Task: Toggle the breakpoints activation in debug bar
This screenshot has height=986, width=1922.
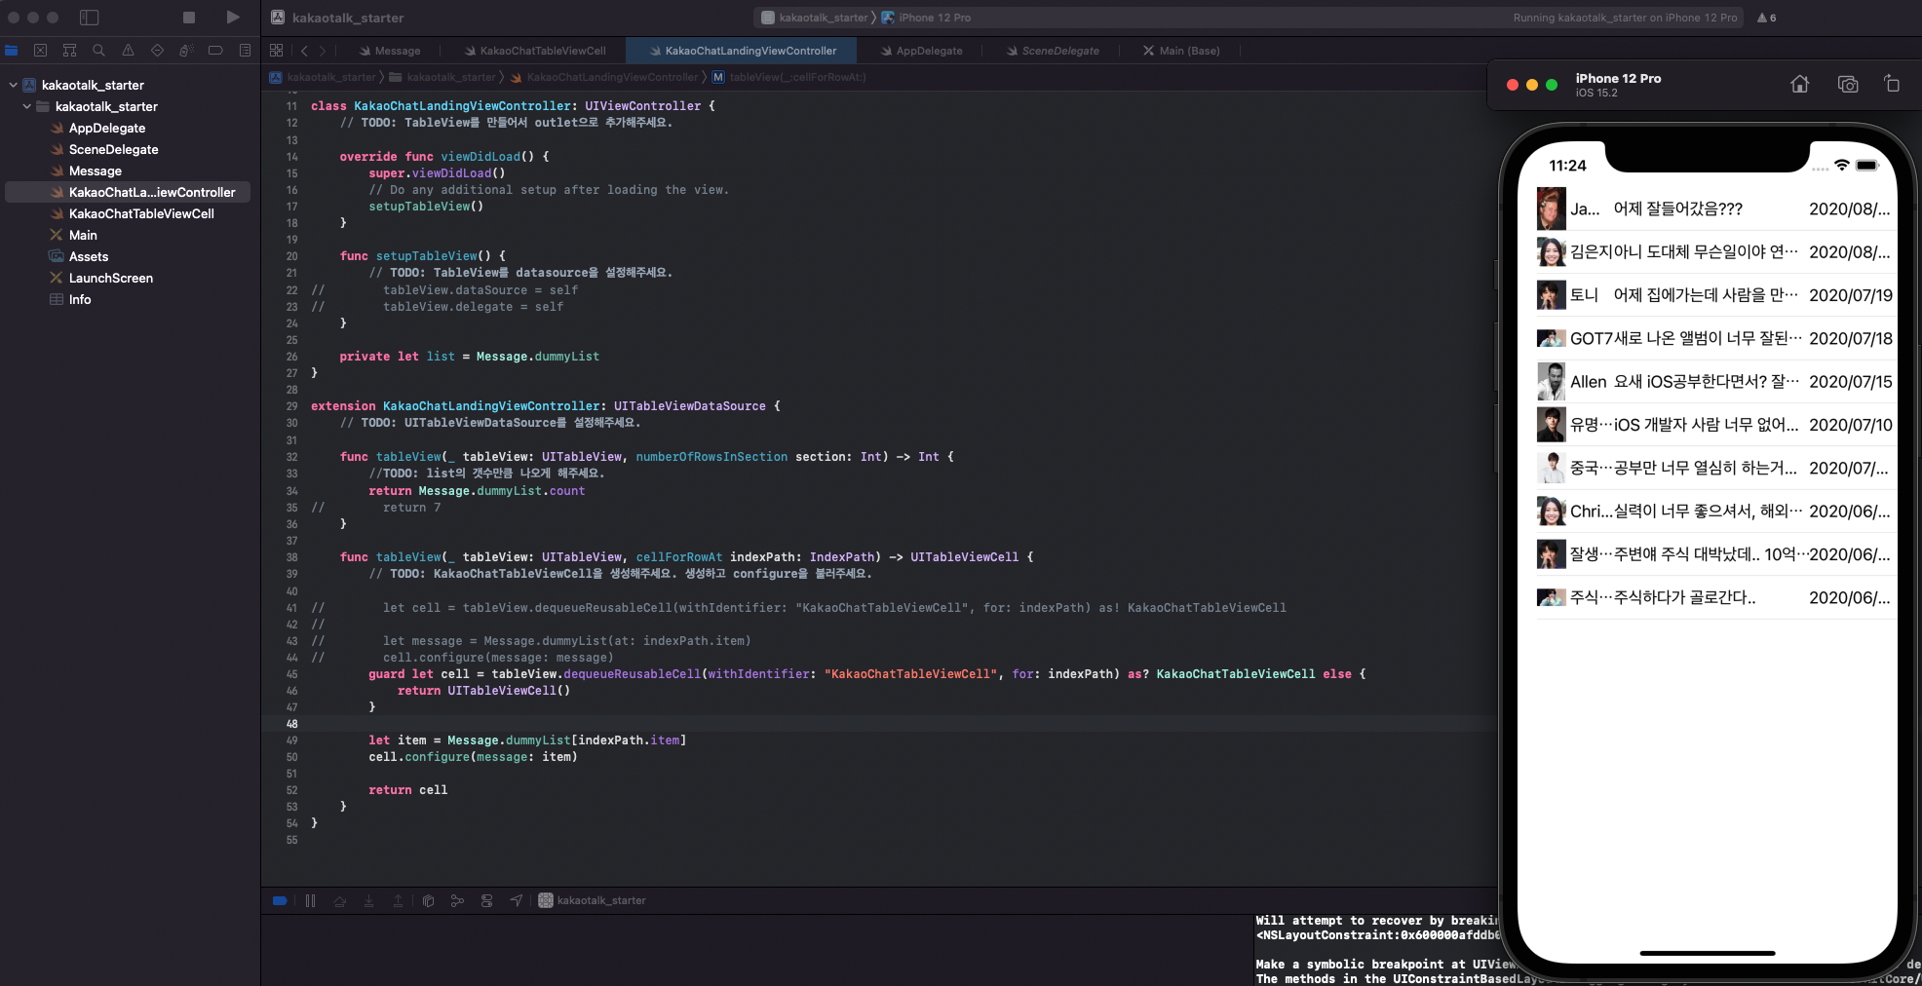Action: coord(280,901)
